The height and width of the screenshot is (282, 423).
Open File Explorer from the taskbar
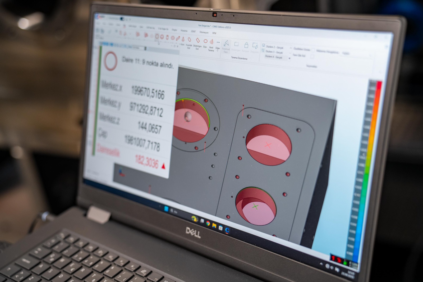coord(214,225)
